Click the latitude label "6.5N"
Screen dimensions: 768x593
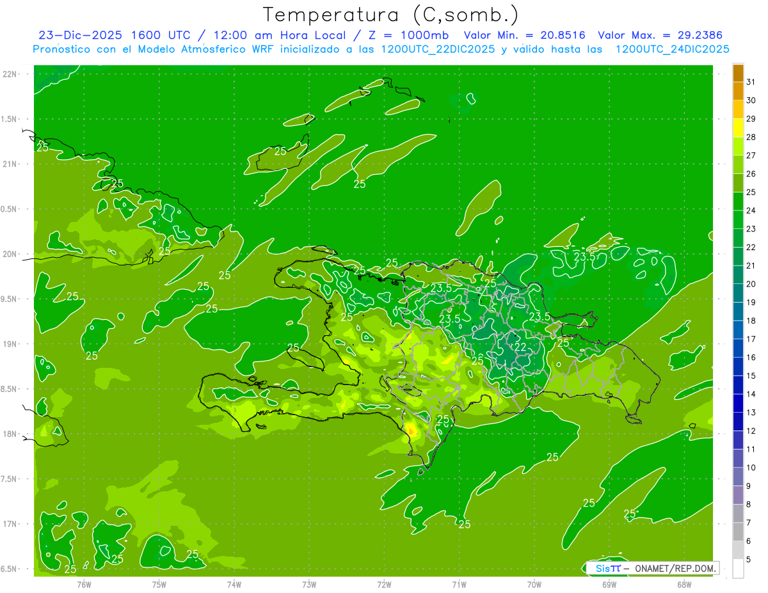pyautogui.click(x=10, y=569)
